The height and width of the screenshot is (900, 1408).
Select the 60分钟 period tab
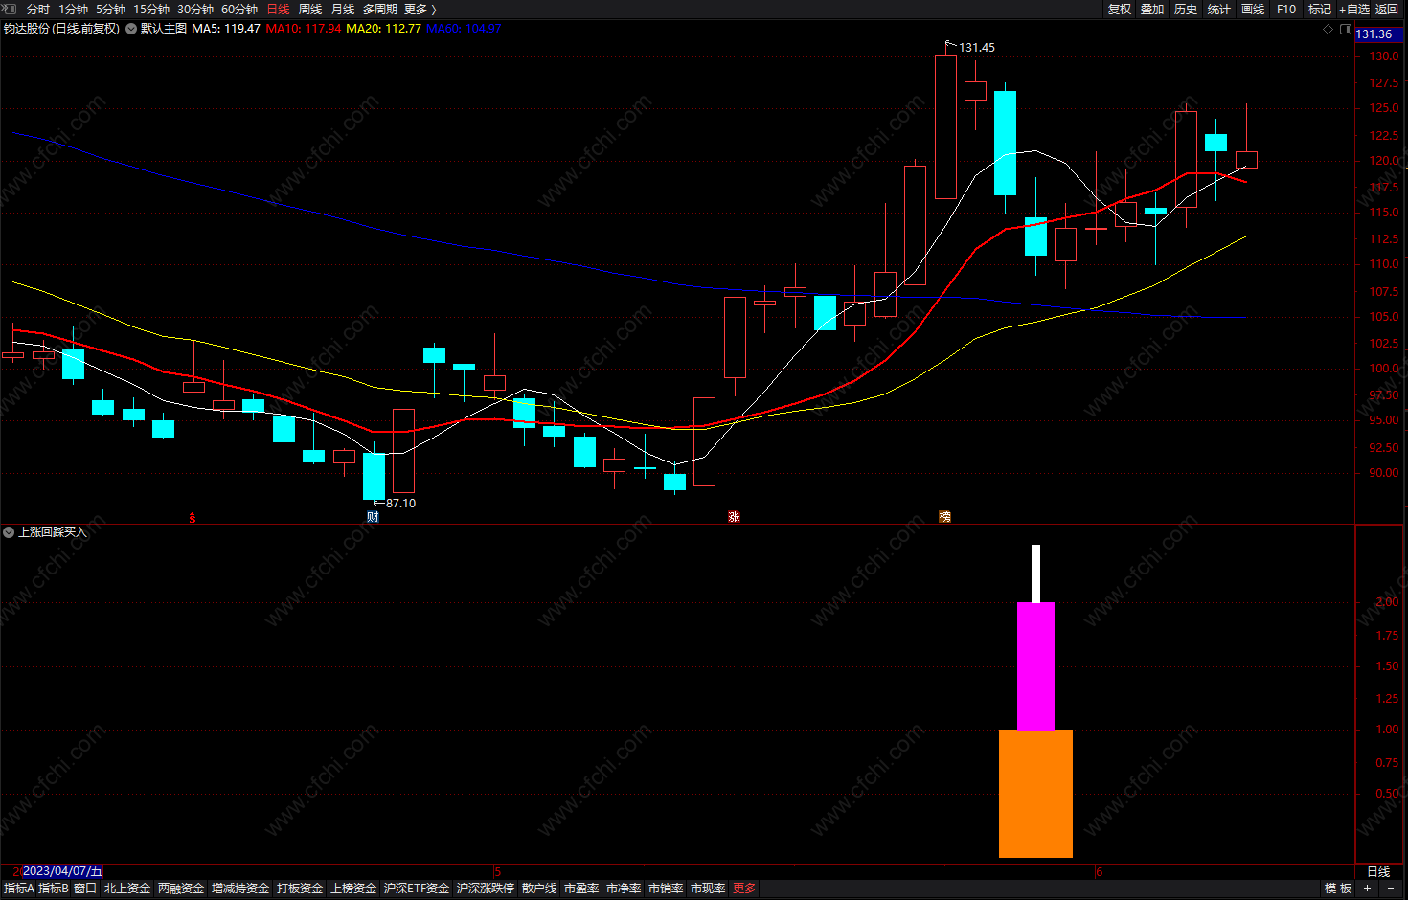point(239,9)
